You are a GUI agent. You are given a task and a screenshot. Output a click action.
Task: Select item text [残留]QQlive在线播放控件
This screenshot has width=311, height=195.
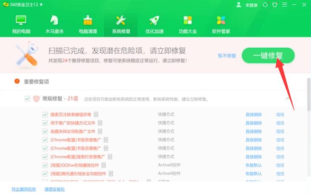(74, 165)
